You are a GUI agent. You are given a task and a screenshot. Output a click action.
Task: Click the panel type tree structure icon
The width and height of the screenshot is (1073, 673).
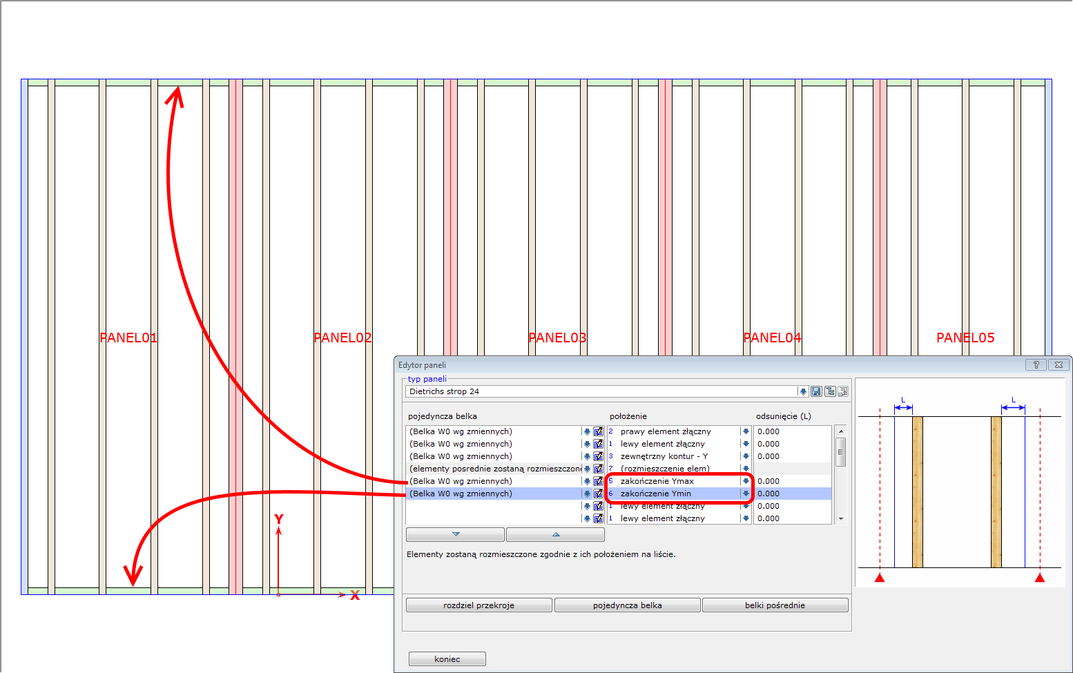pyautogui.click(x=830, y=391)
